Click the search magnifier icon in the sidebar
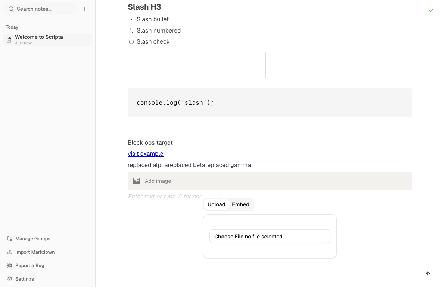448x299 pixels. 11,9
